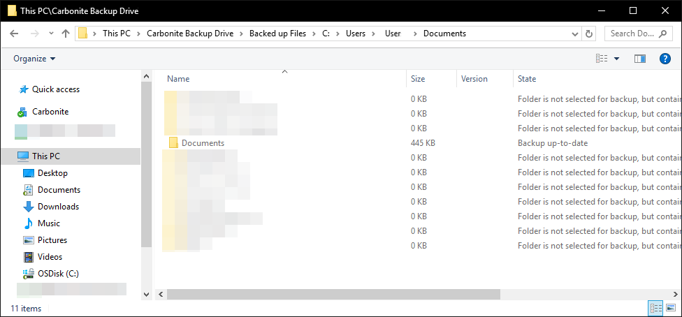Click the 445 KB size cell

point(423,143)
